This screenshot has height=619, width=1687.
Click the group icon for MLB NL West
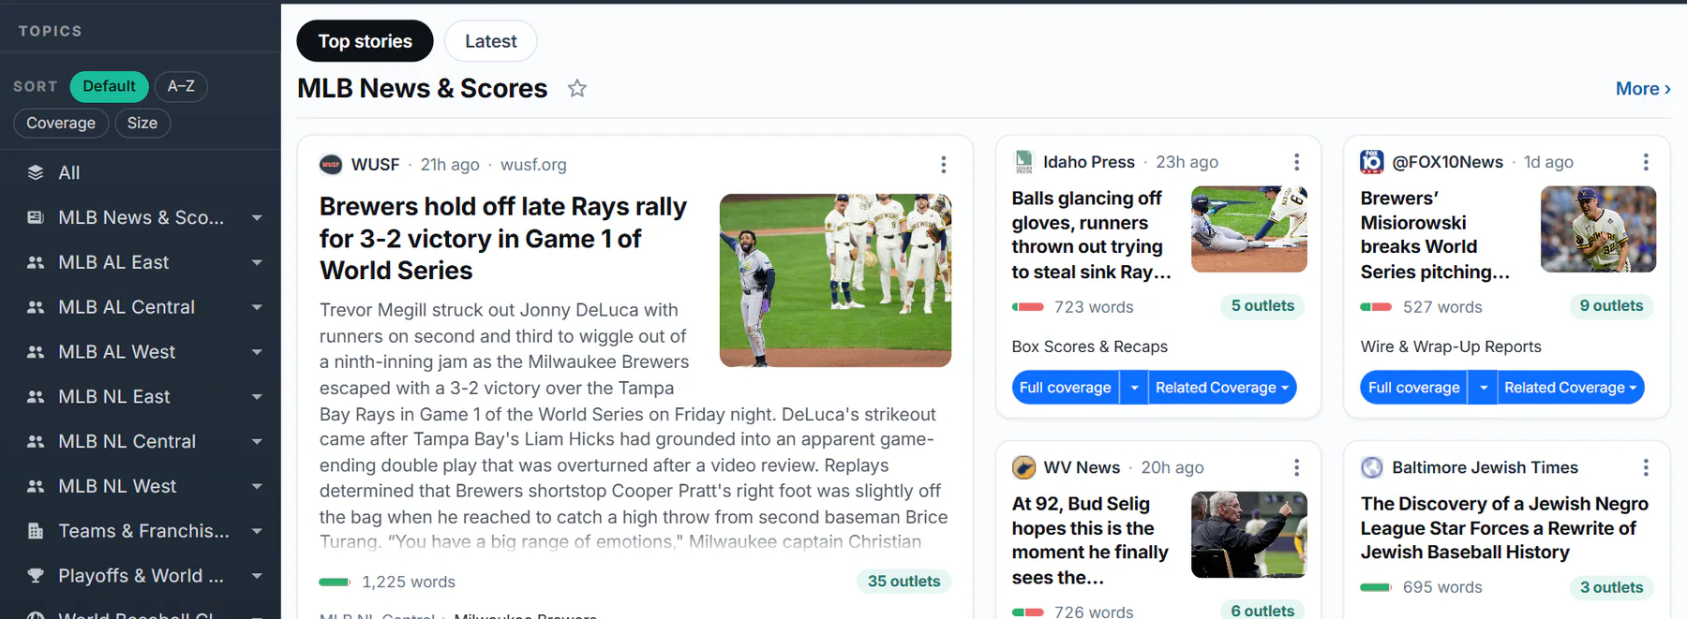coord(36,486)
